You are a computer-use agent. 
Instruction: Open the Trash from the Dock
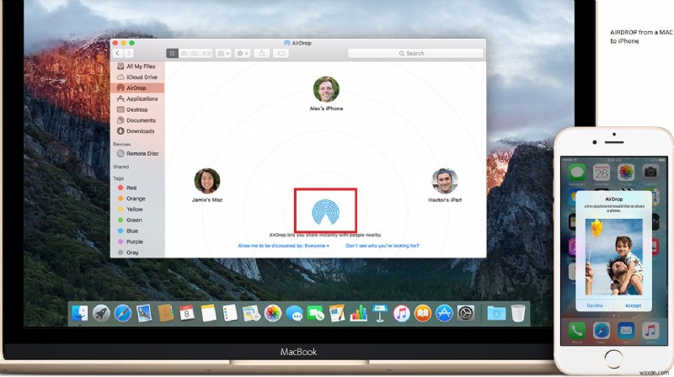click(x=518, y=313)
